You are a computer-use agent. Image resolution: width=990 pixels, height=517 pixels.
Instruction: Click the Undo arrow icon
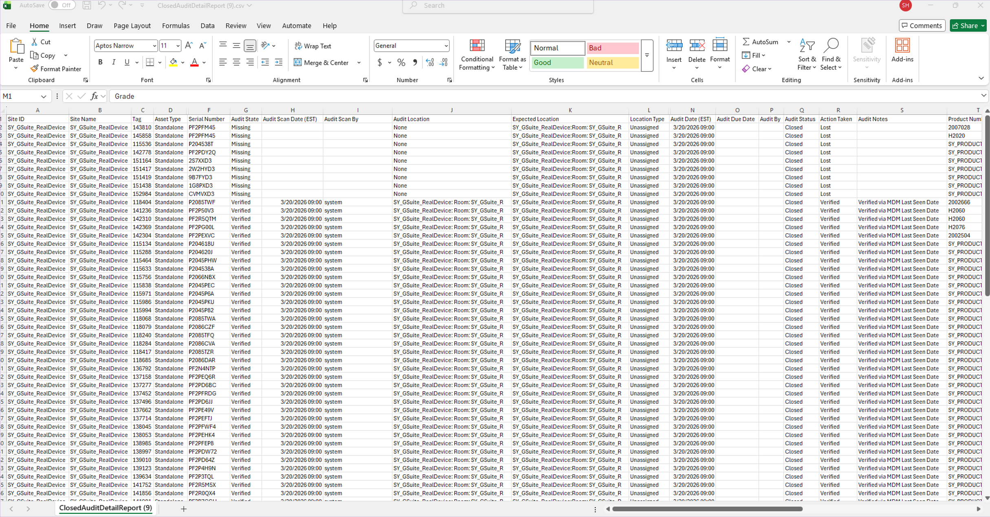(101, 5)
